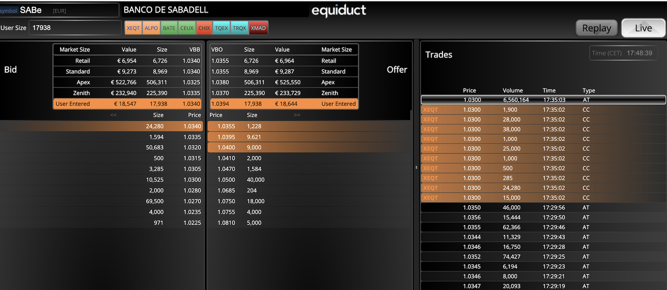Click the equiduct logo

pyautogui.click(x=339, y=11)
